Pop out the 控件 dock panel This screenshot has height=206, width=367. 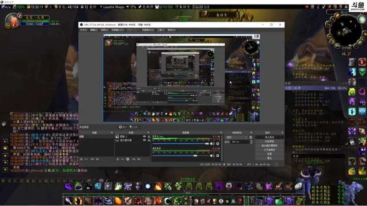tap(282, 133)
